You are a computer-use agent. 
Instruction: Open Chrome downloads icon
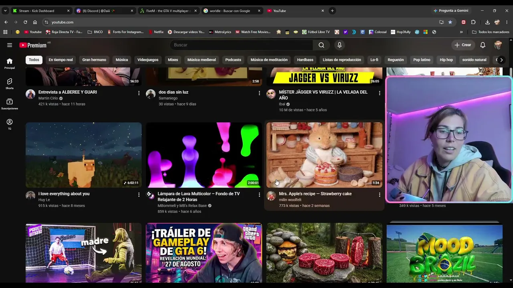point(487,22)
